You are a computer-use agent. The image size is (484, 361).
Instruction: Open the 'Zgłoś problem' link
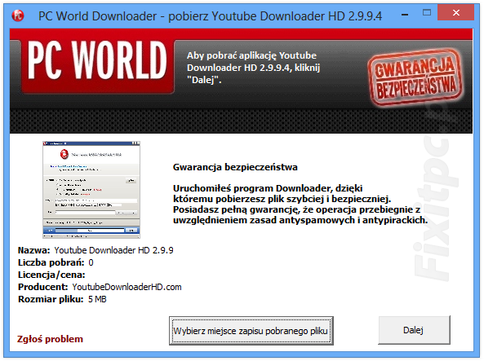pyautogui.click(x=50, y=339)
